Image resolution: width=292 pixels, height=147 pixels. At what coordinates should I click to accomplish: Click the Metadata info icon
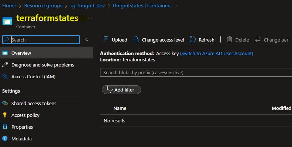coord(5,139)
